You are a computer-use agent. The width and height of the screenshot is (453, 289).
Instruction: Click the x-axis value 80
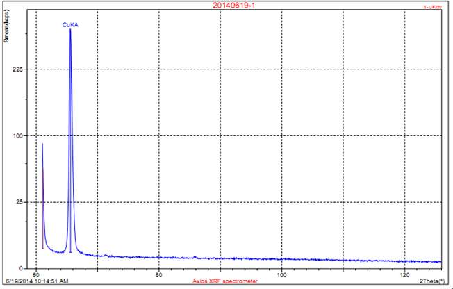158,275
